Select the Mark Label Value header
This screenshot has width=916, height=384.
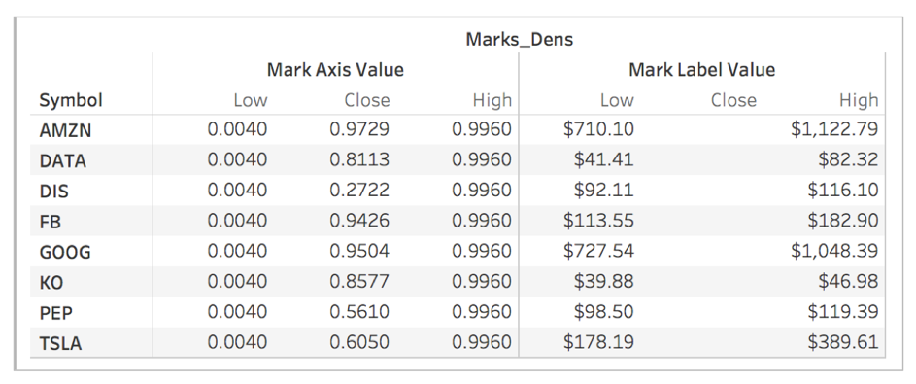[x=701, y=70]
